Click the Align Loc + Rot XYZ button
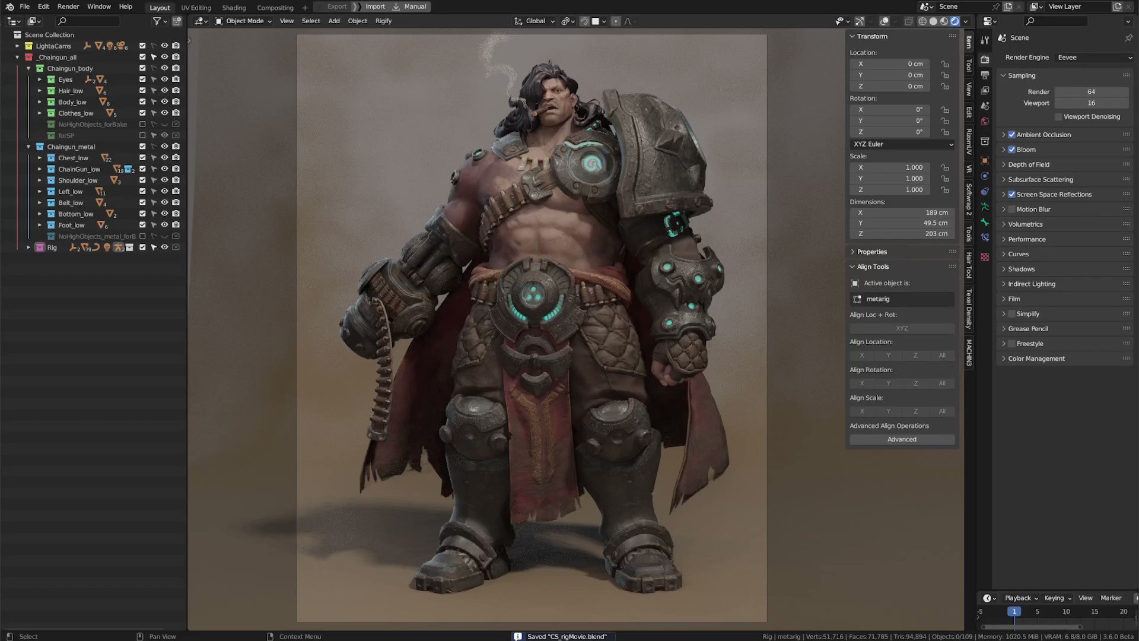The height and width of the screenshot is (641, 1139). (x=902, y=328)
